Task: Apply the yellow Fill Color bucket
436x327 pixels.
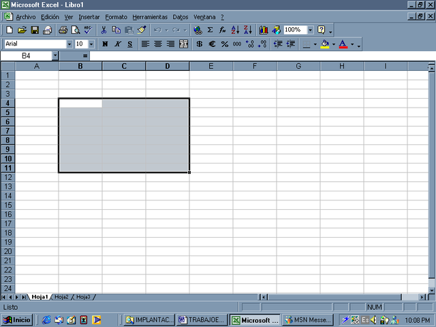Action: coord(325,44)
